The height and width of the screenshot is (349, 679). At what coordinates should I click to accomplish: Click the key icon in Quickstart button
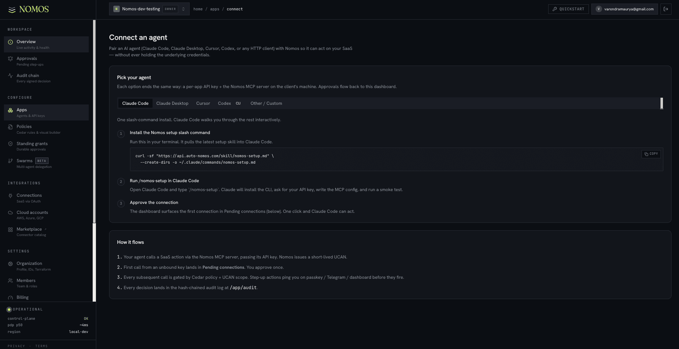click(555, 9)
